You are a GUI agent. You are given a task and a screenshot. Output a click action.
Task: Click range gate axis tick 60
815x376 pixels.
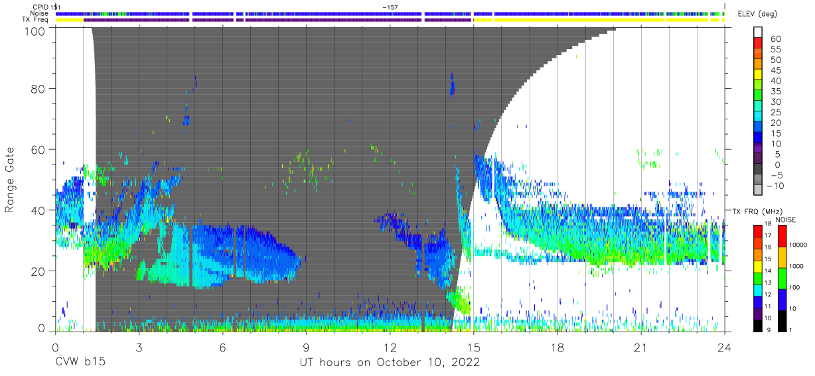pyautogui.click(x=38, y=150)
